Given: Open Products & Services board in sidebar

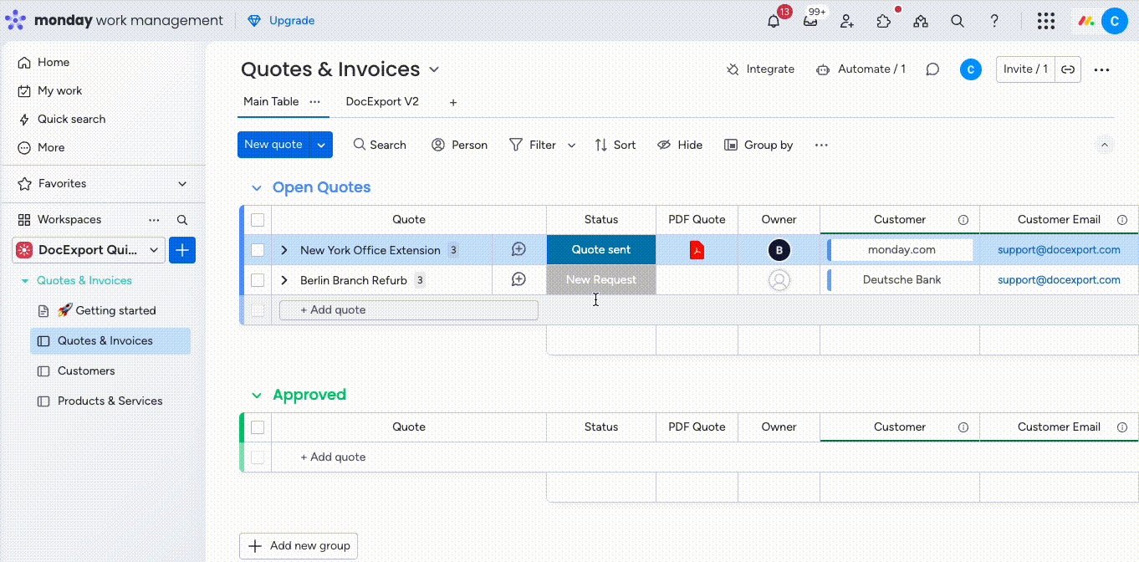Looking at the screenshot, I should pyautogui.click(x=110, y=401).
